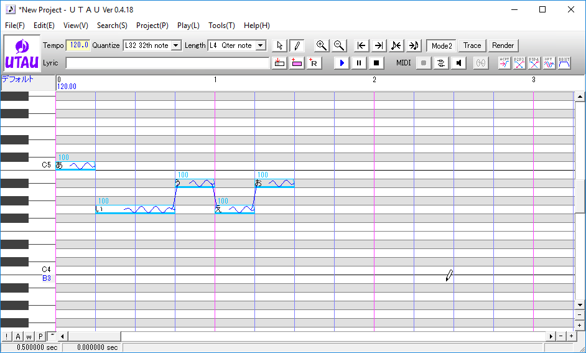Click the vertical zoom minus button
This screenshot has height=353, width=586.
(580, 315)
